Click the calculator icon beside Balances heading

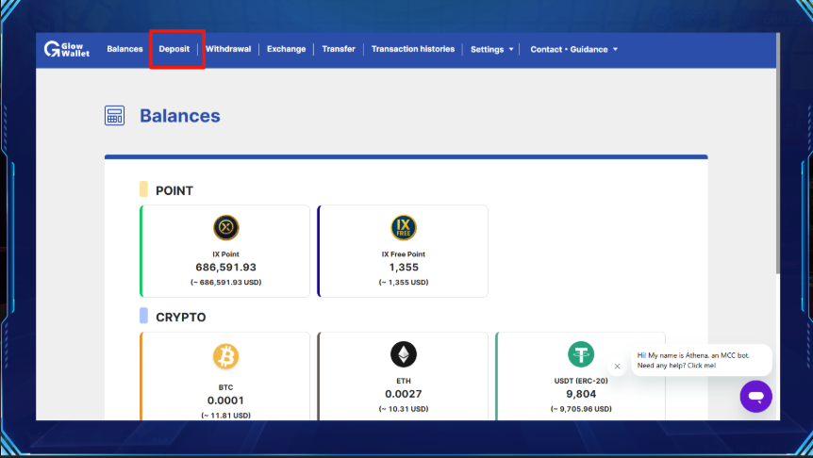tap(114, 116)
